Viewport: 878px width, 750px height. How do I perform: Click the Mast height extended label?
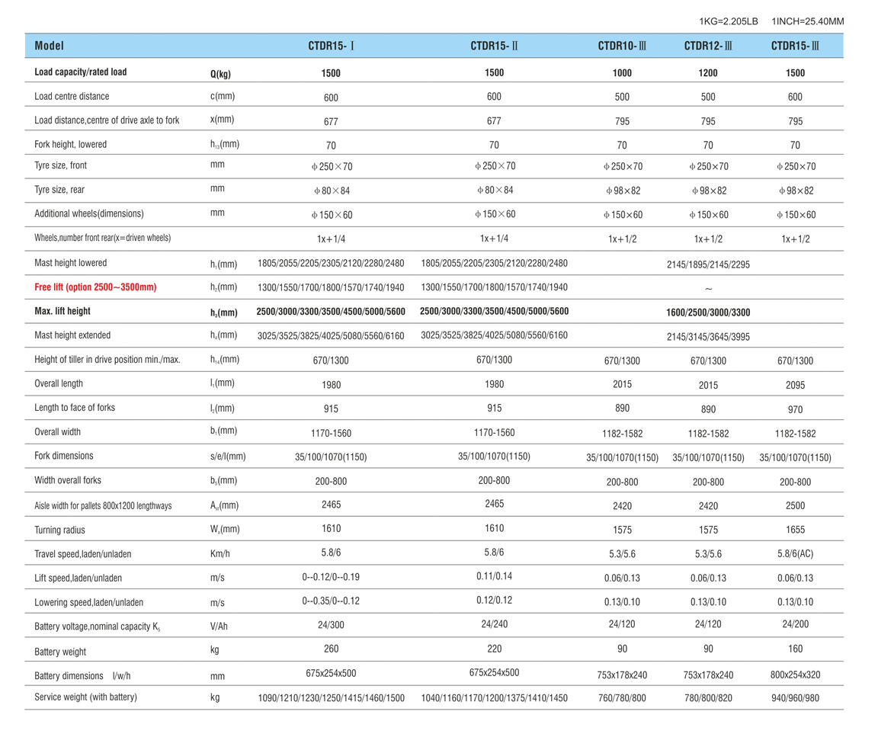click(72, 335)
